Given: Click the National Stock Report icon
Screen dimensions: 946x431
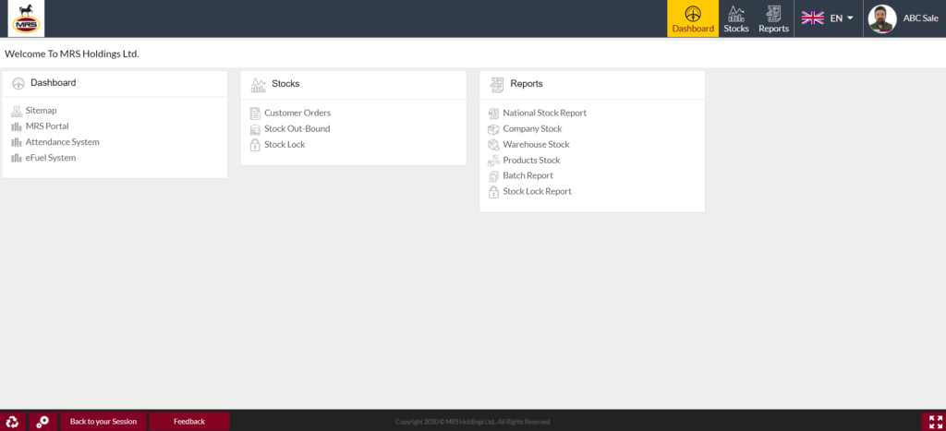Looking at the screenshot, I should coord(493,114).
